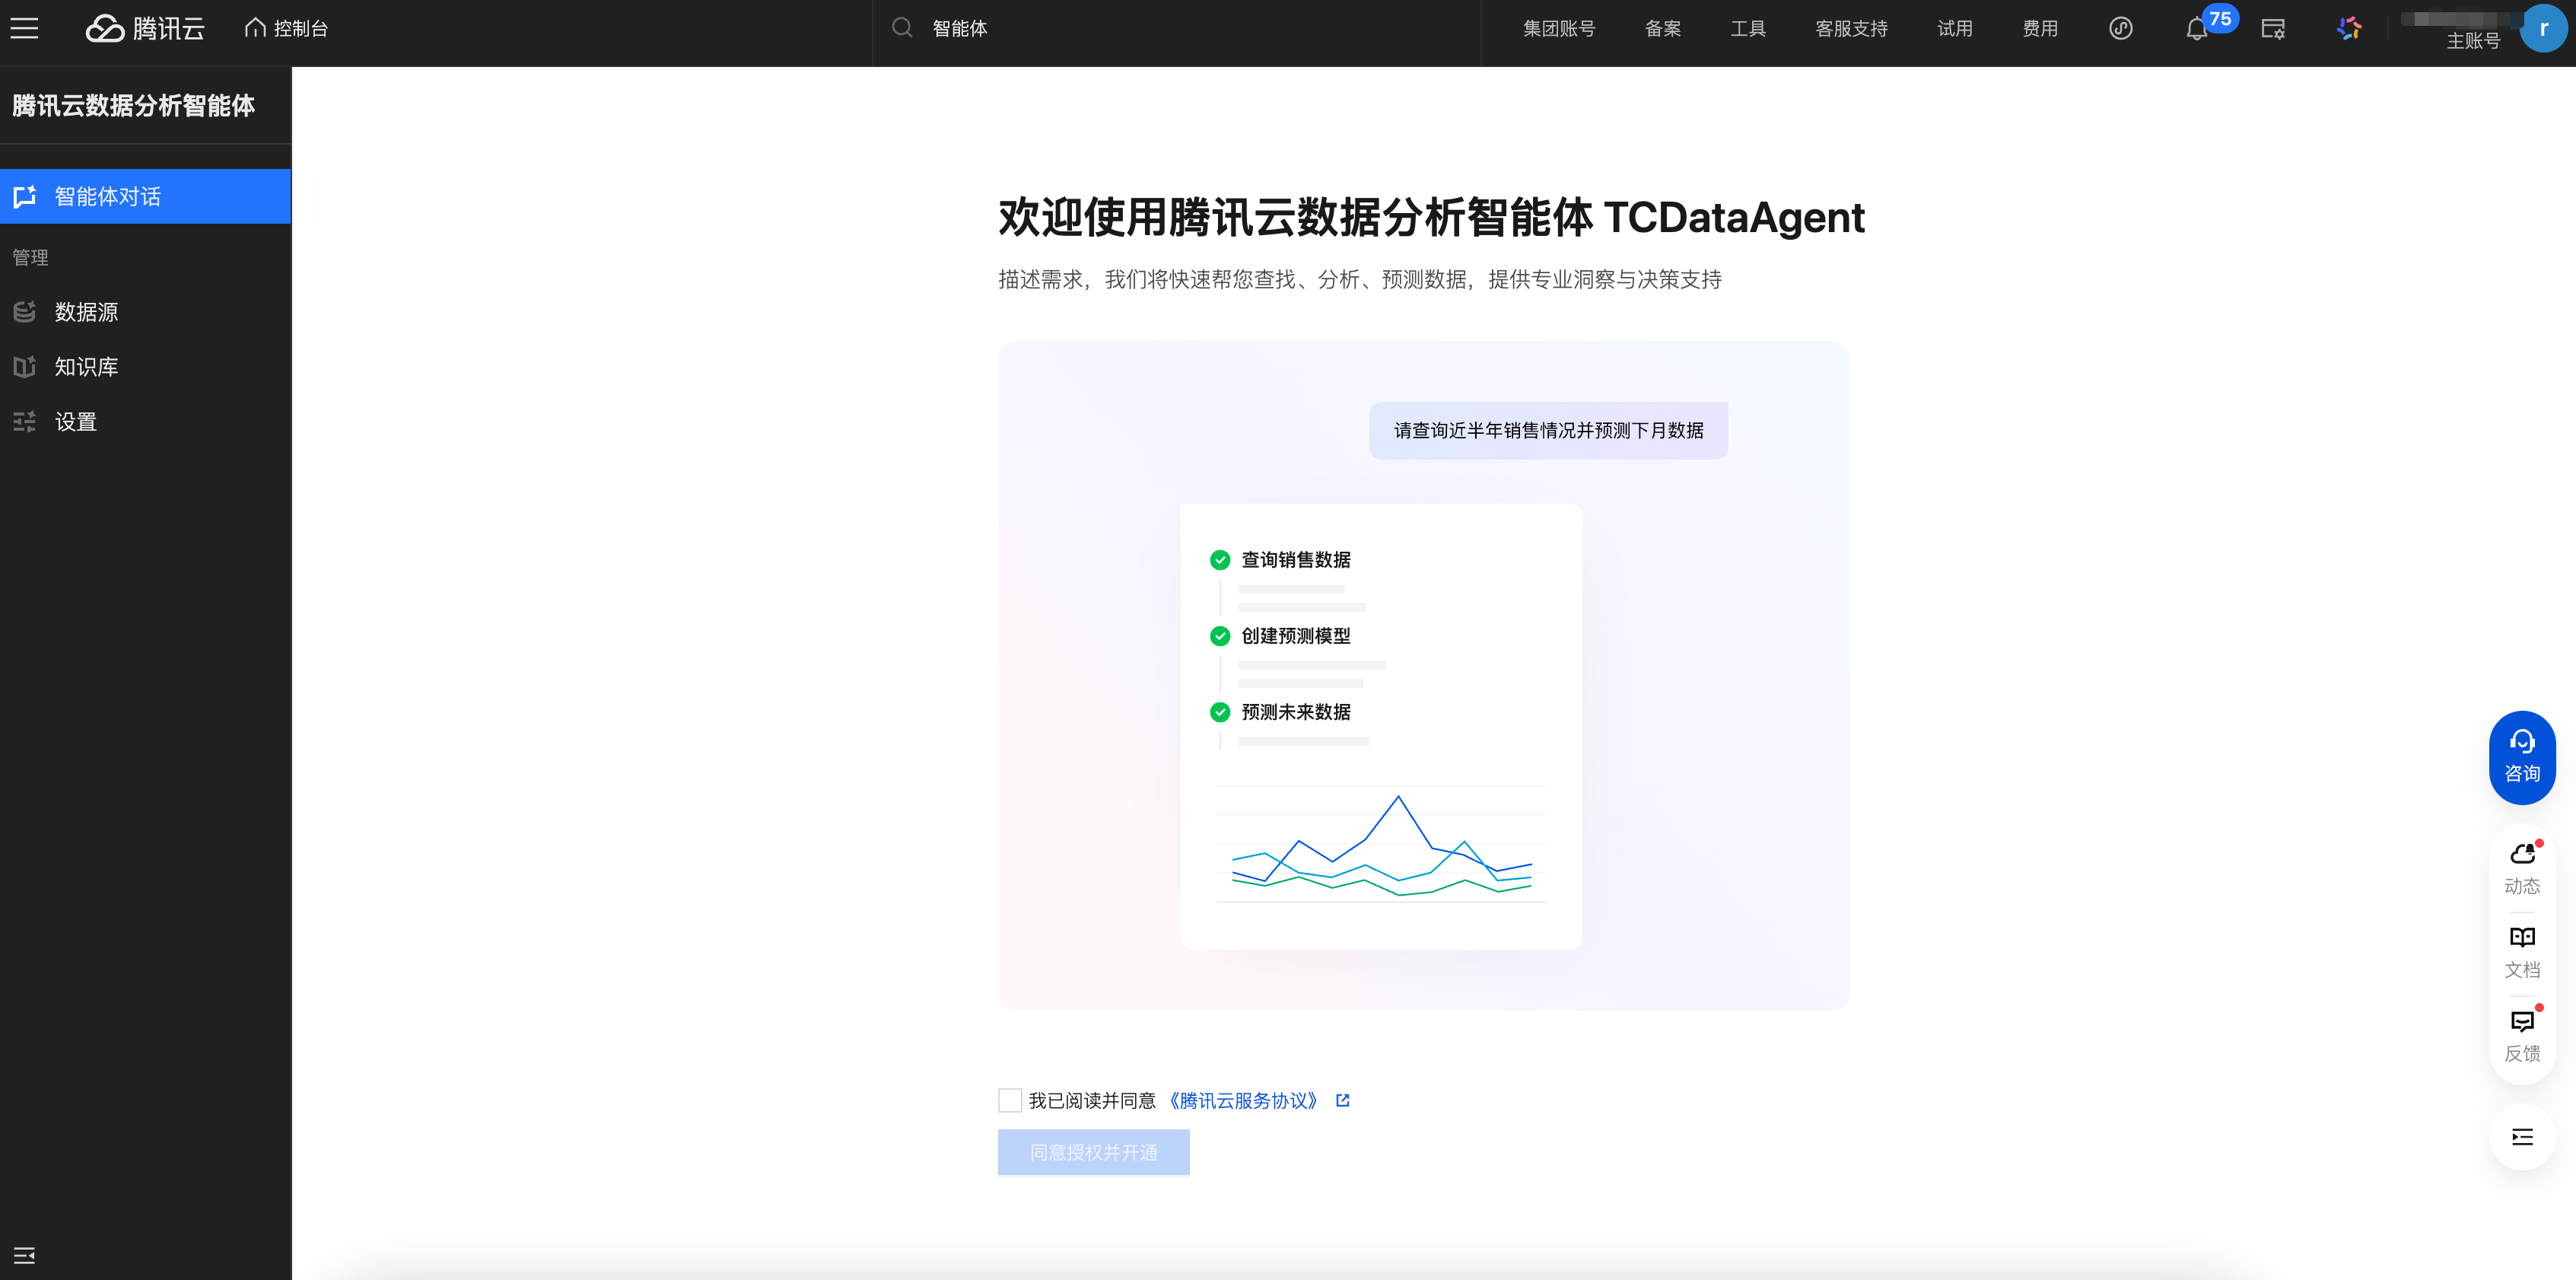This screenshot has width=2576, height=1280.
Task: Open 设置 in sidebar
Action: (145, 422)
